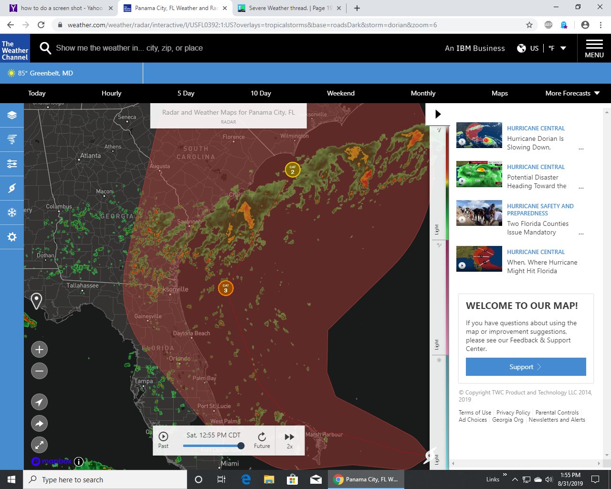611x489 pixels.
Task: Click the radar timeline slider handle
Action: (241, 446)
